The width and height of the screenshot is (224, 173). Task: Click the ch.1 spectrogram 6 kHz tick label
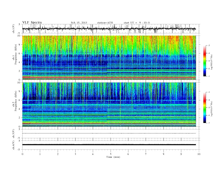tap(20, 53)
